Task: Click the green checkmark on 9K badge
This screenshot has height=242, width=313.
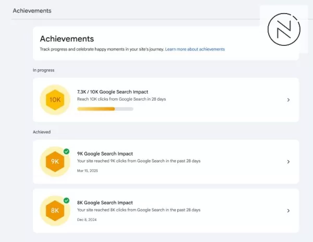Action: [x=66, y=151]
